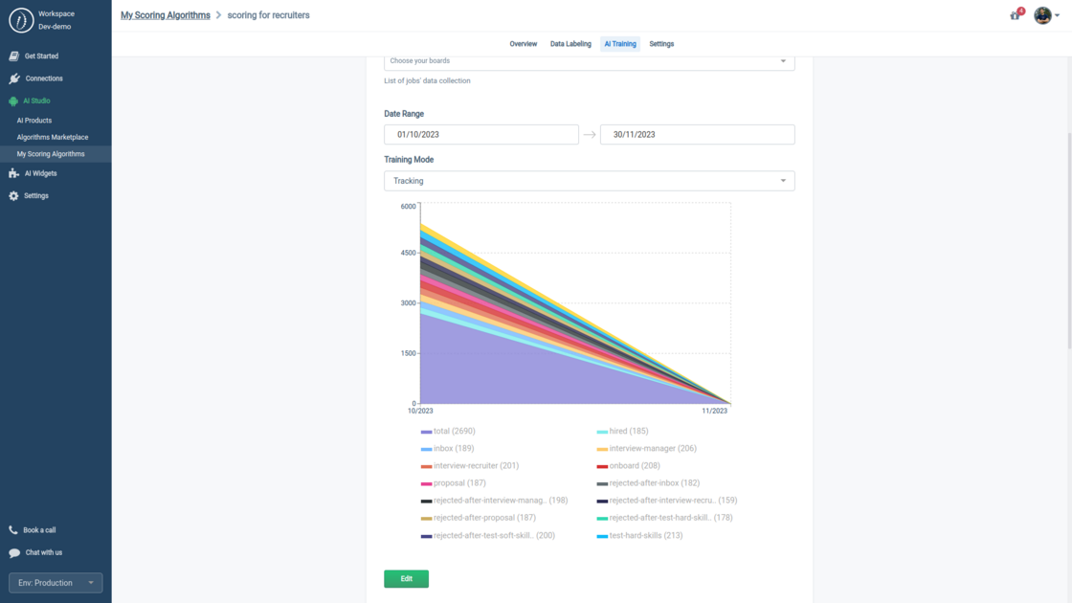
Task: Open the user avatar menu
Action: pos(1042,15)
